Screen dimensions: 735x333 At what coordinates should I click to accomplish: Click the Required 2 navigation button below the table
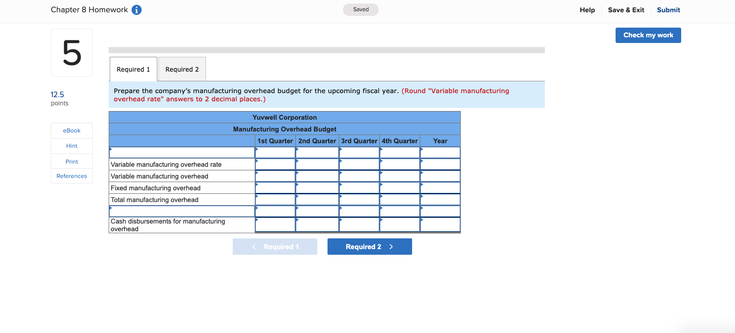click(370, 246)
